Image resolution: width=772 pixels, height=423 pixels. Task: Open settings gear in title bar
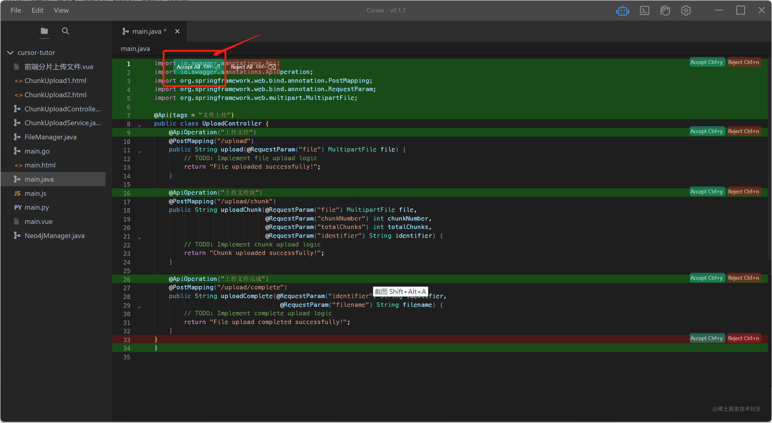[686, 11]
